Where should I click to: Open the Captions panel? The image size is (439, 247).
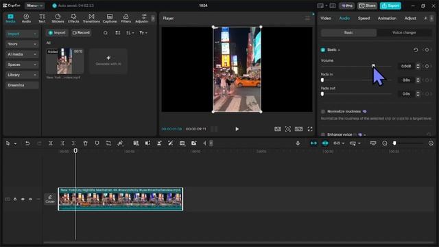(110, 19)
